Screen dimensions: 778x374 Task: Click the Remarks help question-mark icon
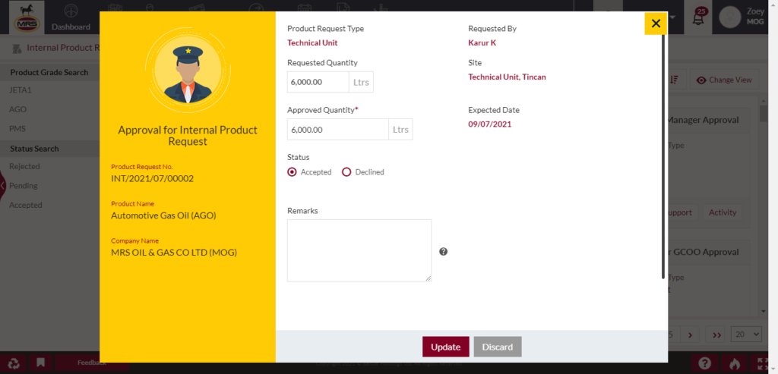pos(444,252)
